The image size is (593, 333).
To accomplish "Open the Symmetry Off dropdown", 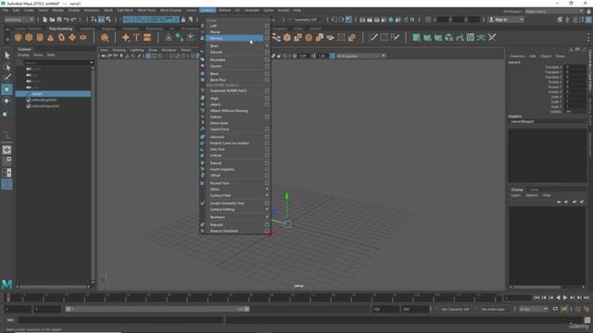I will pos(305,19).
